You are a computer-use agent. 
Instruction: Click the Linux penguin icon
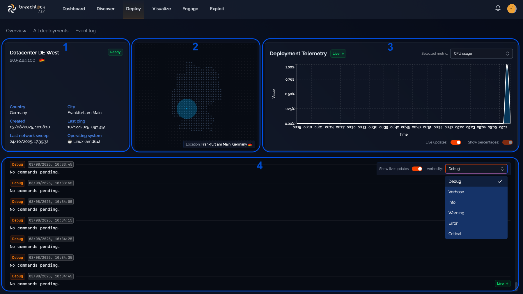70,142
